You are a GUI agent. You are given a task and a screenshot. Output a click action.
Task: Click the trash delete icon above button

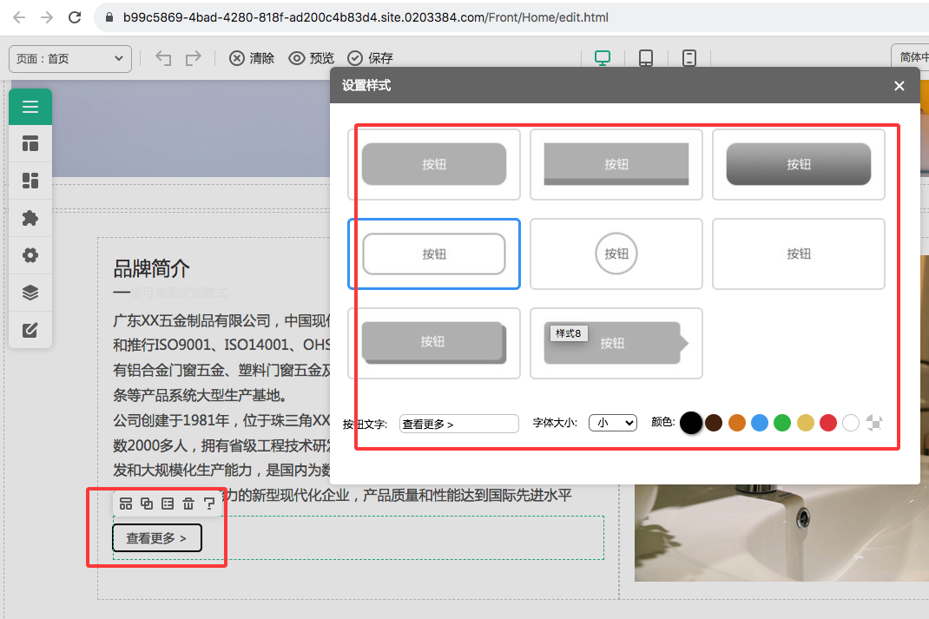188,504
